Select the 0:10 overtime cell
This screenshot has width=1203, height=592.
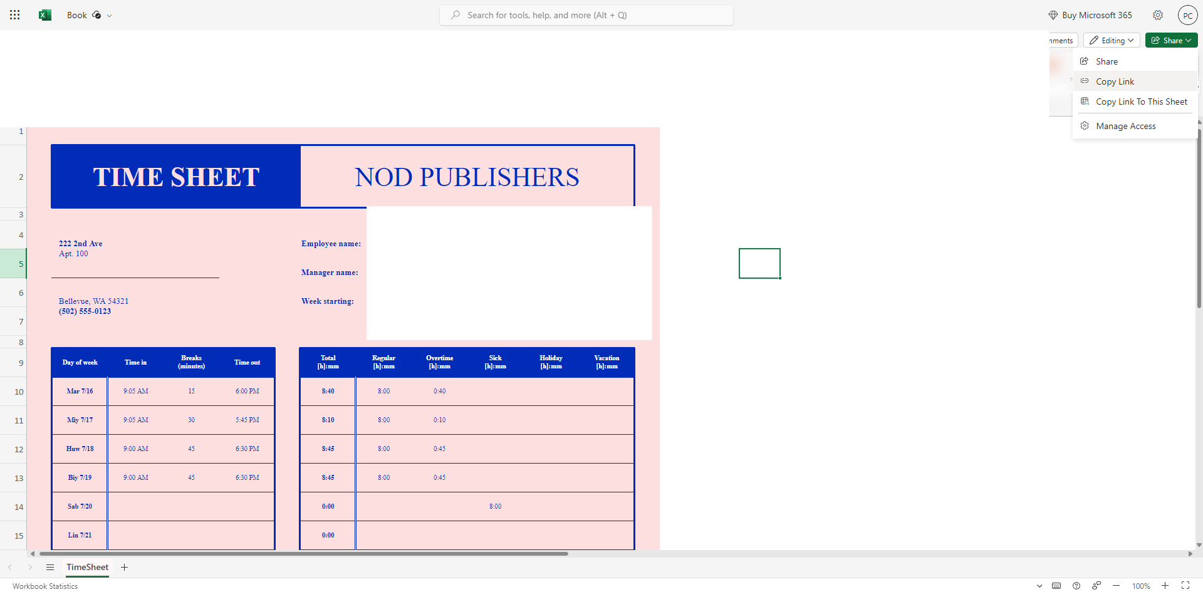tap(440, 420)
